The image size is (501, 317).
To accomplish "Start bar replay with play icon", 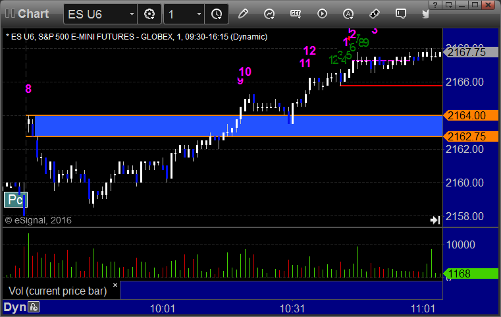I will (x=322, y=14).
